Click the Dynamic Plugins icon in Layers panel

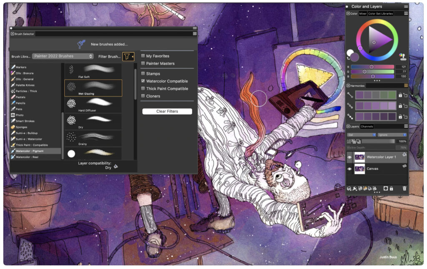click(x=354, y=189)
